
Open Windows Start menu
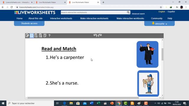click(x=3, y=103)
